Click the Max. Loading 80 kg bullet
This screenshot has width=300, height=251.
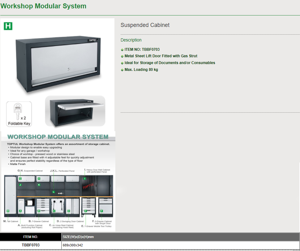[x=141, y=70]
